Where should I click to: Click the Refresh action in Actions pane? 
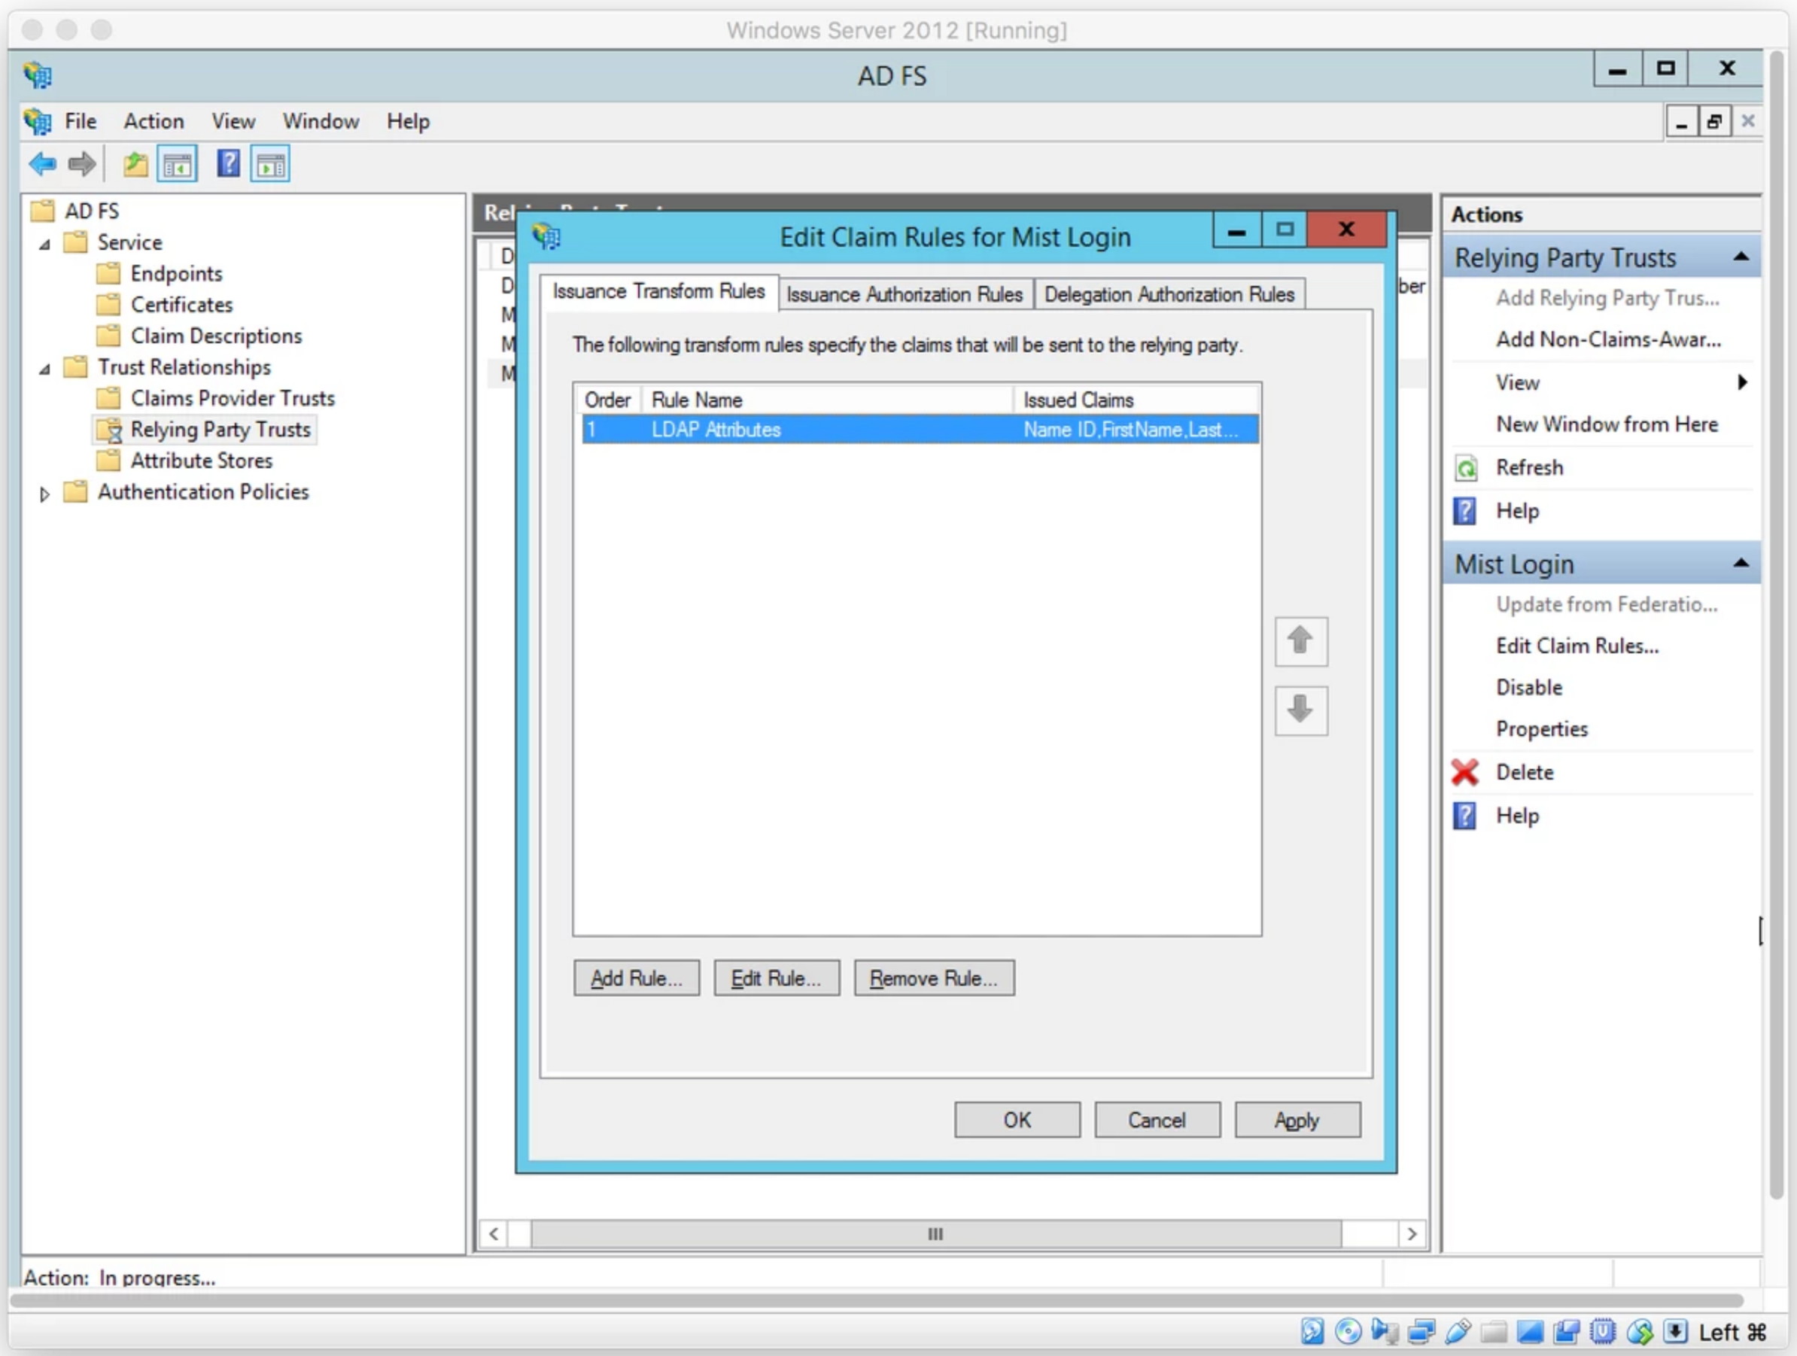pyautogui.click(x=1529, y=468)
